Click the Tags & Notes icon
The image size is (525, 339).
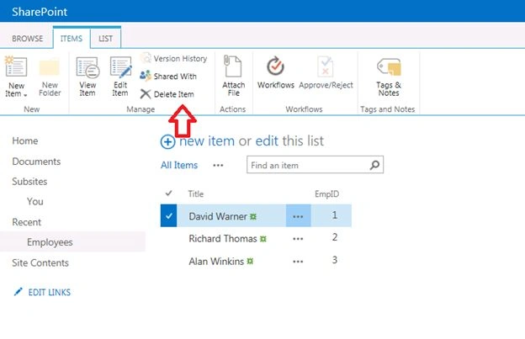coord(389,66)
